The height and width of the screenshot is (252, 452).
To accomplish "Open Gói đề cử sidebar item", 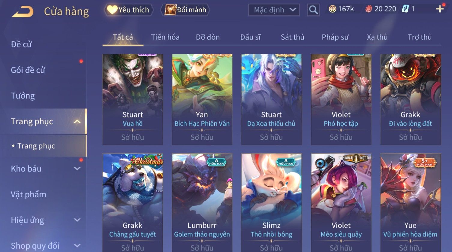I will pyautogui.click(x=28, y=70).
